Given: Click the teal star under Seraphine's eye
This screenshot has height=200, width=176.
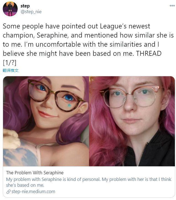Looking at the screenshot, I should click(x=69, y=105).
